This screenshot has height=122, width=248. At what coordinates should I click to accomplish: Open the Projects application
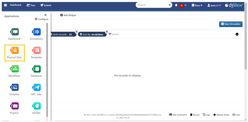coord(14,106)
